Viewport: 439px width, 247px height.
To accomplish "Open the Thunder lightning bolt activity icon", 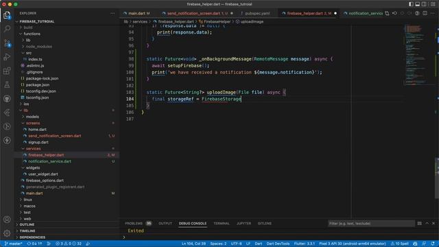I will click(7, 140).
